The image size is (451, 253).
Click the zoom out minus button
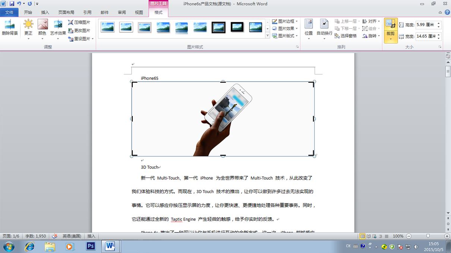409,236
